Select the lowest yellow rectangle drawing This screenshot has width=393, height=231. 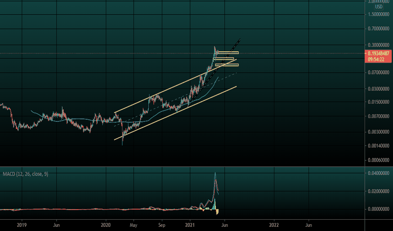[x=227, y=65]
